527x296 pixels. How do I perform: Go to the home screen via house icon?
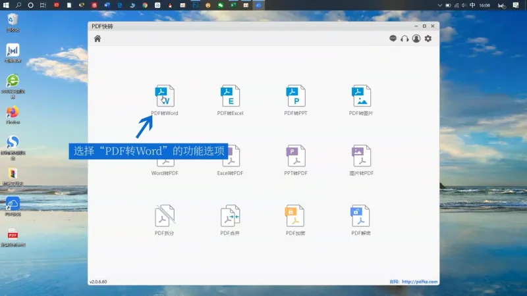coord(97,39)
